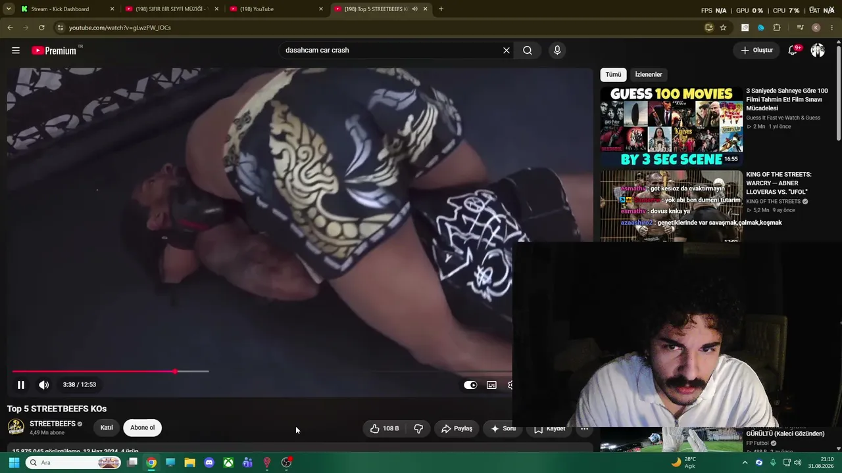
Task: Open the STREETBEEFS channel name link
Action: click(x=53, y=424)
